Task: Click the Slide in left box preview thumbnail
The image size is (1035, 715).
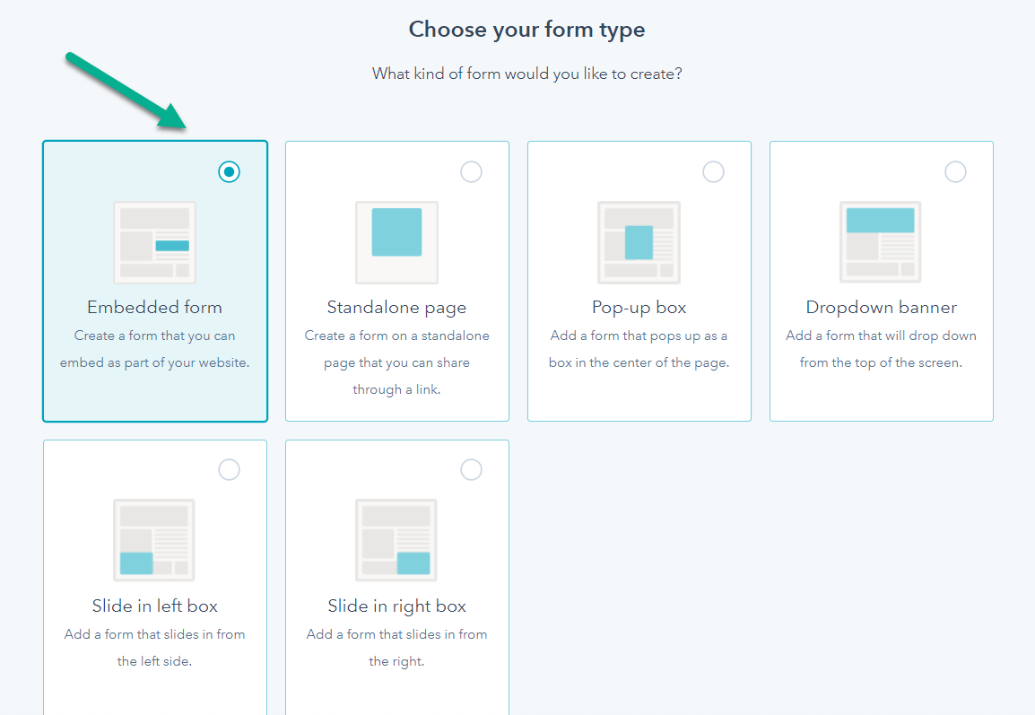Action: click(154, 540)
